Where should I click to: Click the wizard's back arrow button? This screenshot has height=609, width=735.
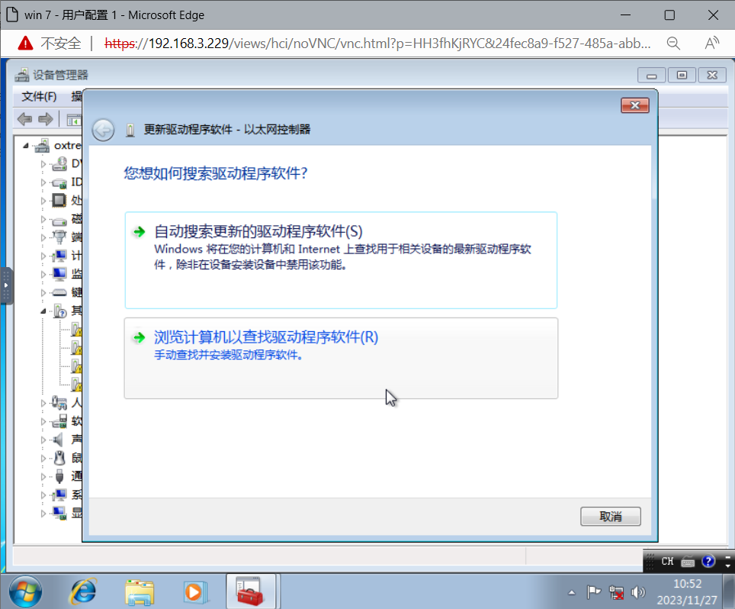(103, 130)
